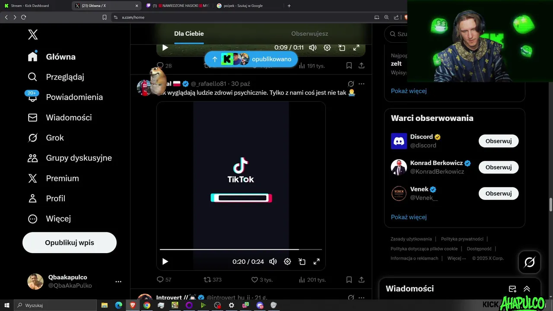Bookmark page in address bar
553x311 pixels.
[105, 17]
